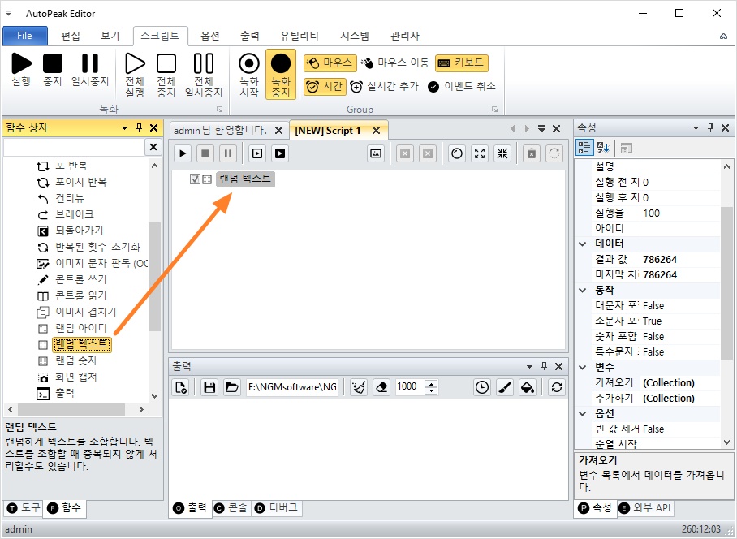Click the function list vertical scrollbar
The image size is (737, 539).
click(155, 278)
